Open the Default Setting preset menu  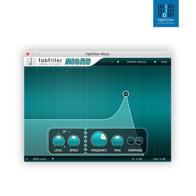coord(136,62)
